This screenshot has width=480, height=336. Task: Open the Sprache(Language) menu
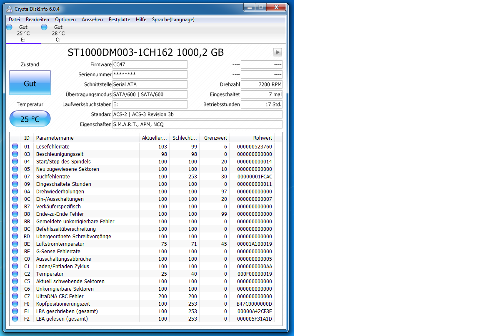(x=173, y=20)
